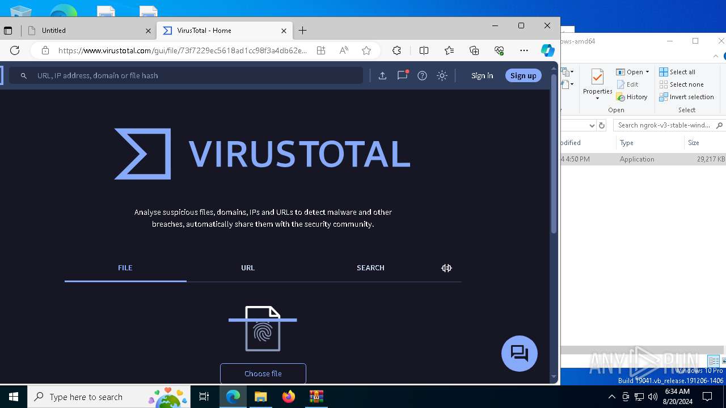Click Edit in the Explorer Open group

(627, 84)
